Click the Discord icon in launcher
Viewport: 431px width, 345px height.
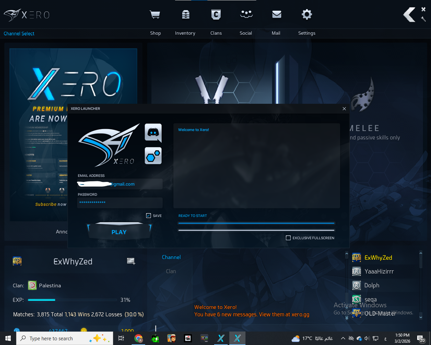click(153, 132)
